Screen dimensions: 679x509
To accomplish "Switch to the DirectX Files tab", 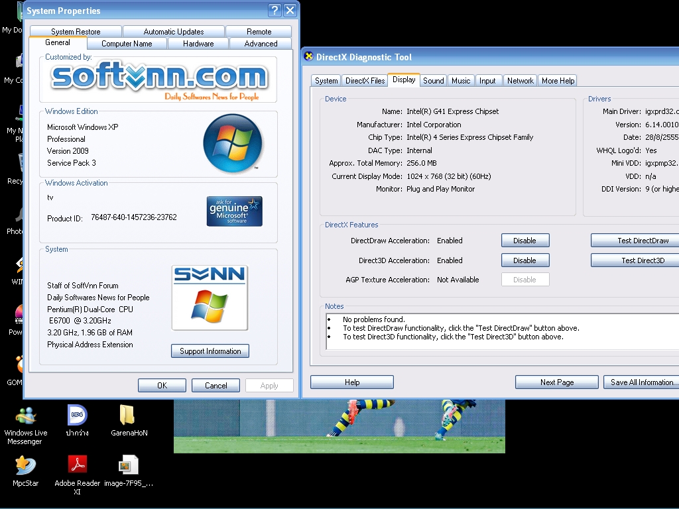I will pyautogui.click(x=365, y=80).
